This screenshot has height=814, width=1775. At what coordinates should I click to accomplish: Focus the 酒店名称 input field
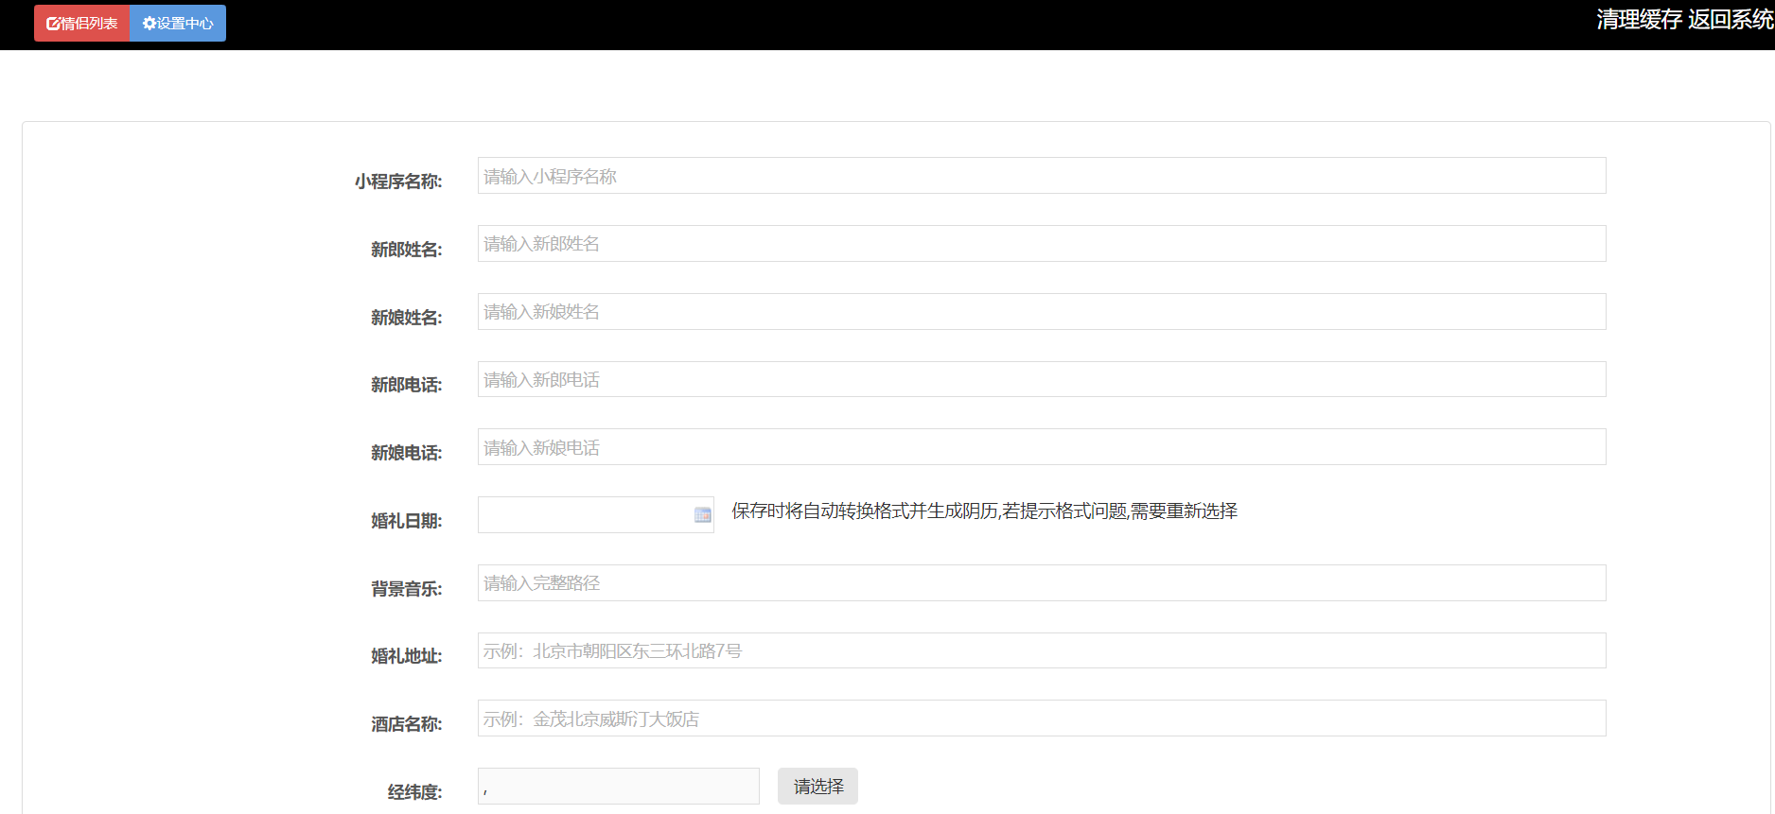click(1042, 719)
